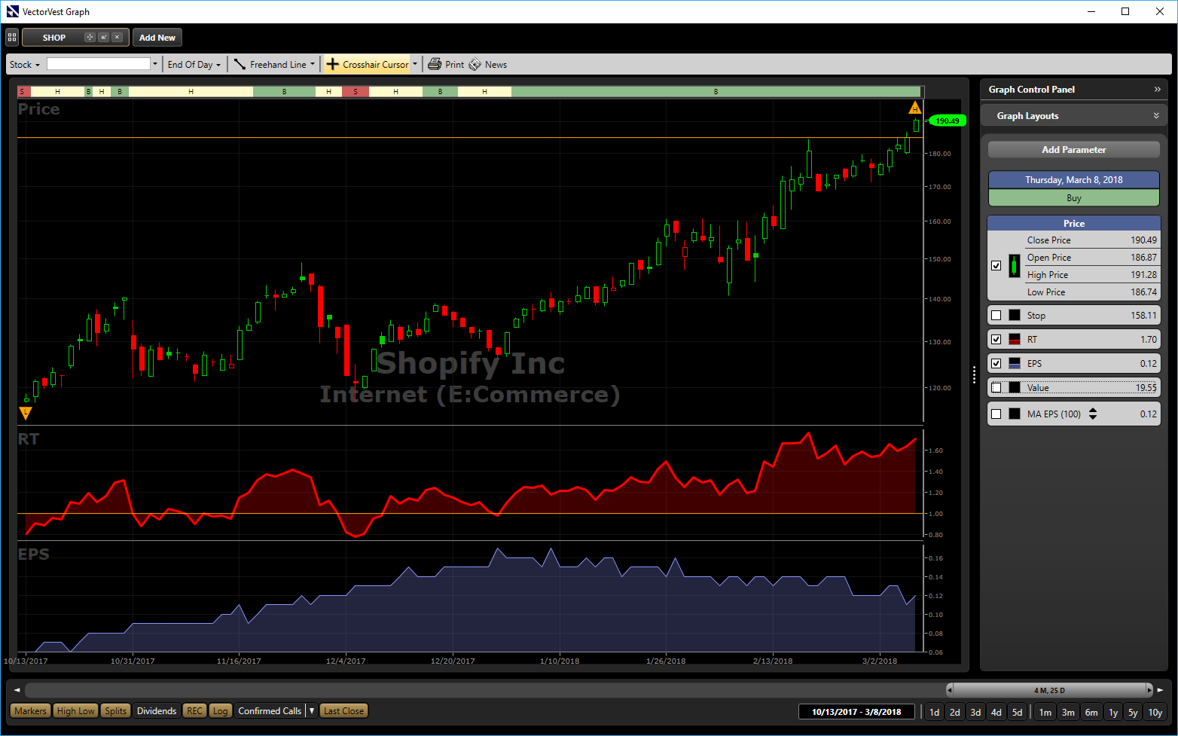Click the long green B recommendation segment

coord(716,92)
